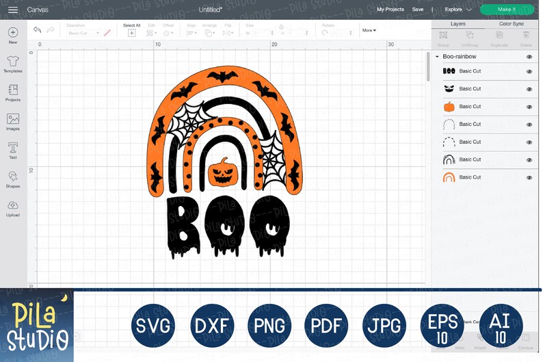The width and height of the screenshot is (543, 362).
Task: Click the Upload icon
Action: 13,205
